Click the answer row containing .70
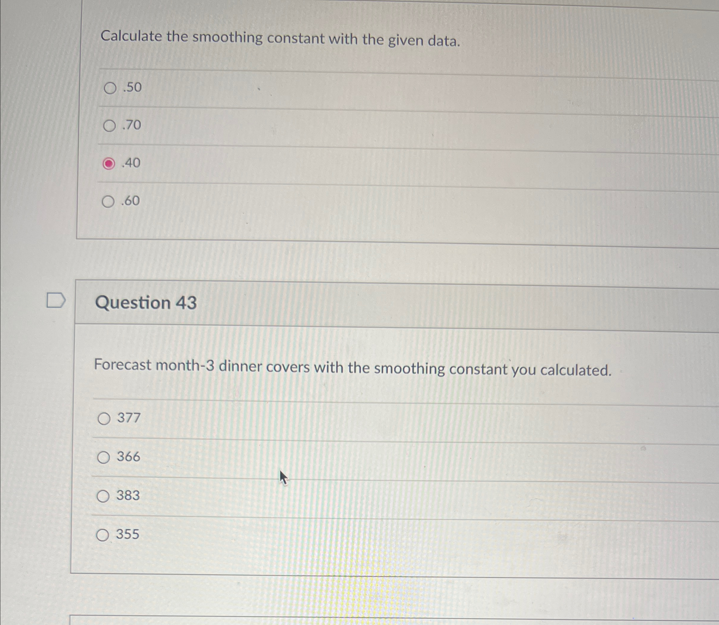 click(314, 126)
